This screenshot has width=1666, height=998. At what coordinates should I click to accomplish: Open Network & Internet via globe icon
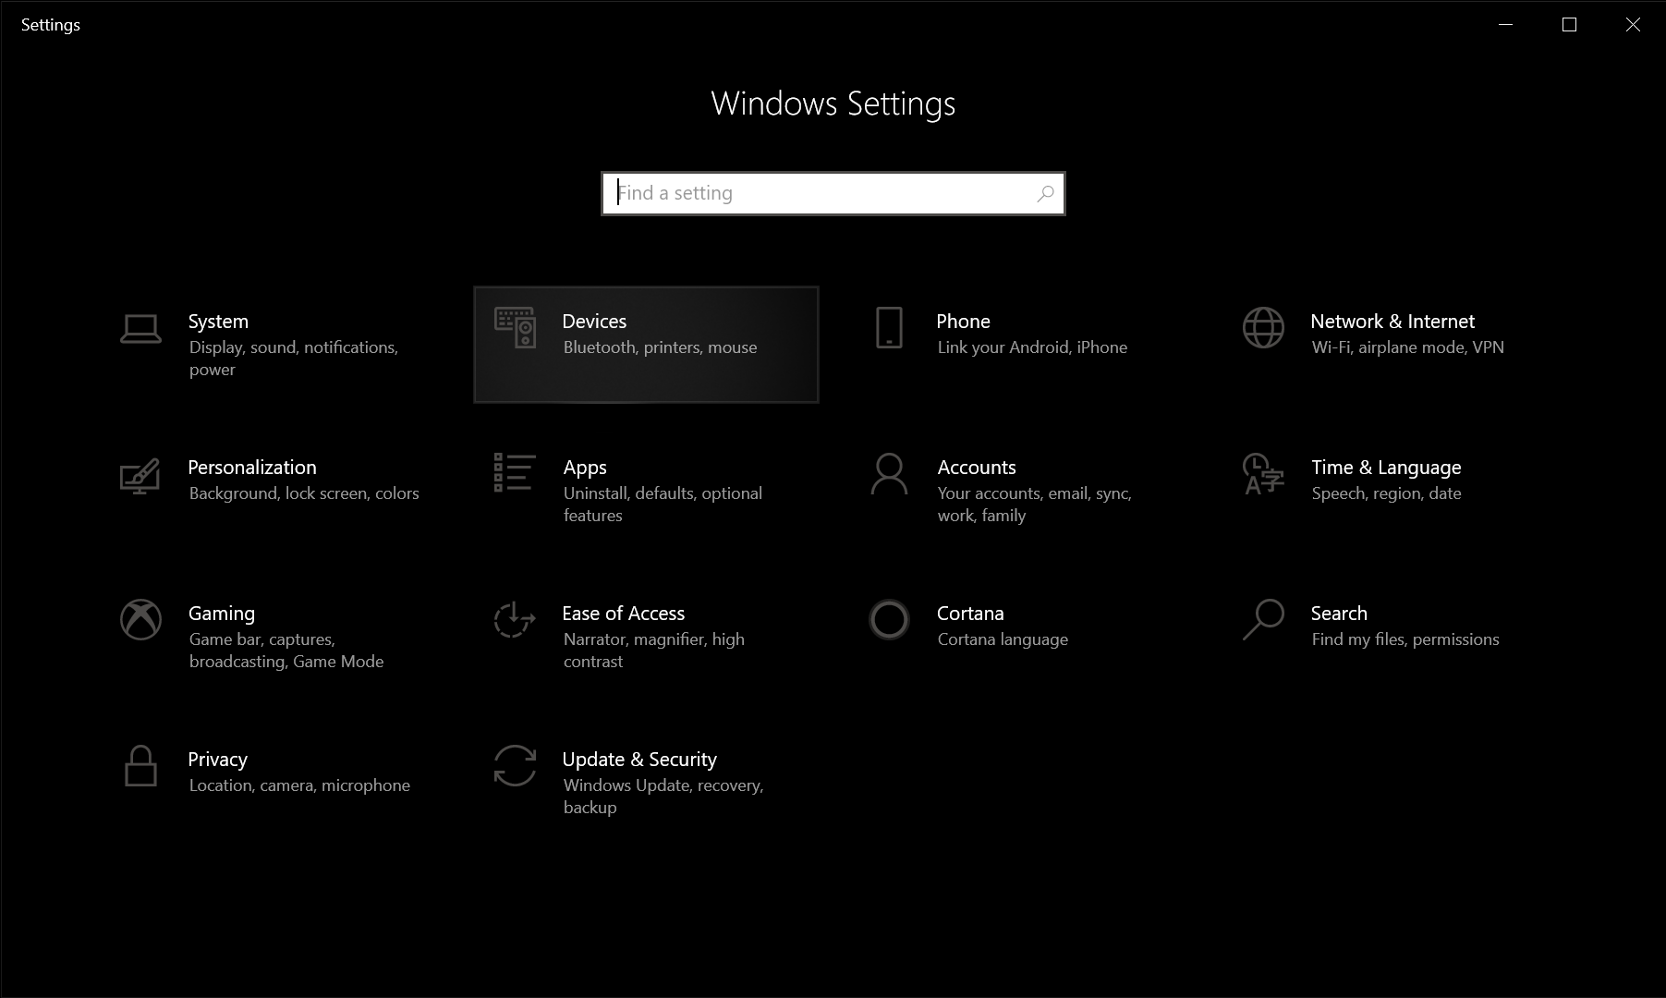click(1262, 329)
